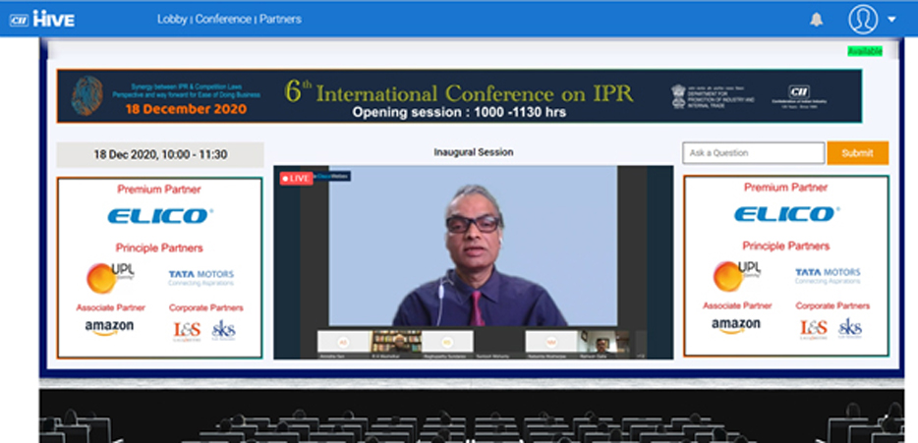918x443 pixels.
Task: Click 'Corporate Partners' heading in left panel
Action: (x=206, y=307)
